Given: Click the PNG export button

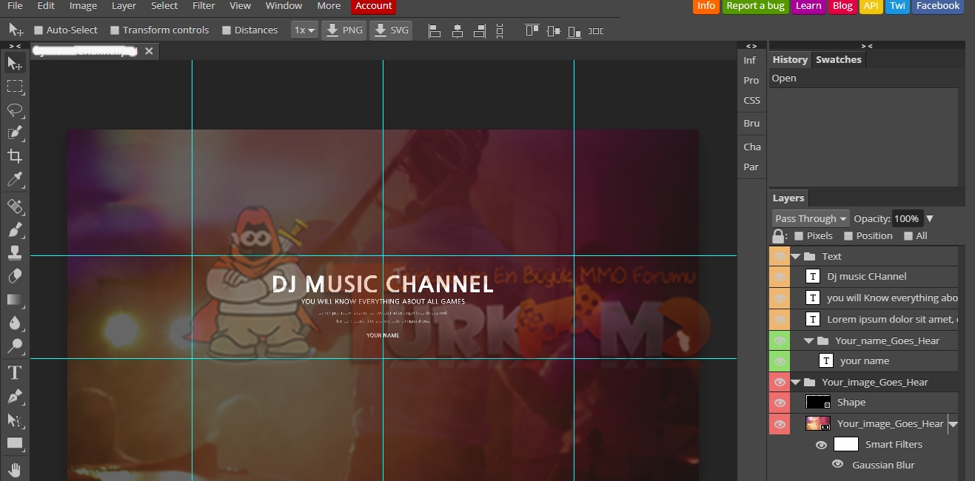Looking at the screenshot, I should 344,30.
